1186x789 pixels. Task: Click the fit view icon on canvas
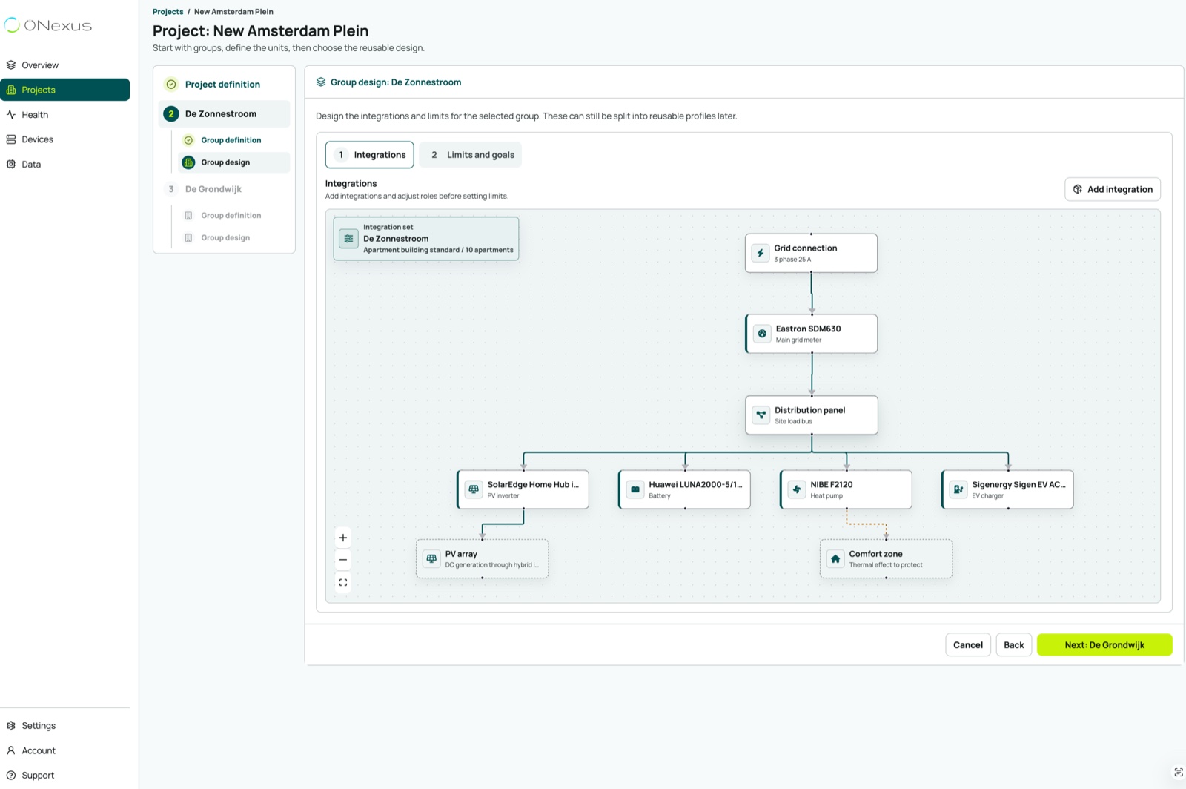343,582
